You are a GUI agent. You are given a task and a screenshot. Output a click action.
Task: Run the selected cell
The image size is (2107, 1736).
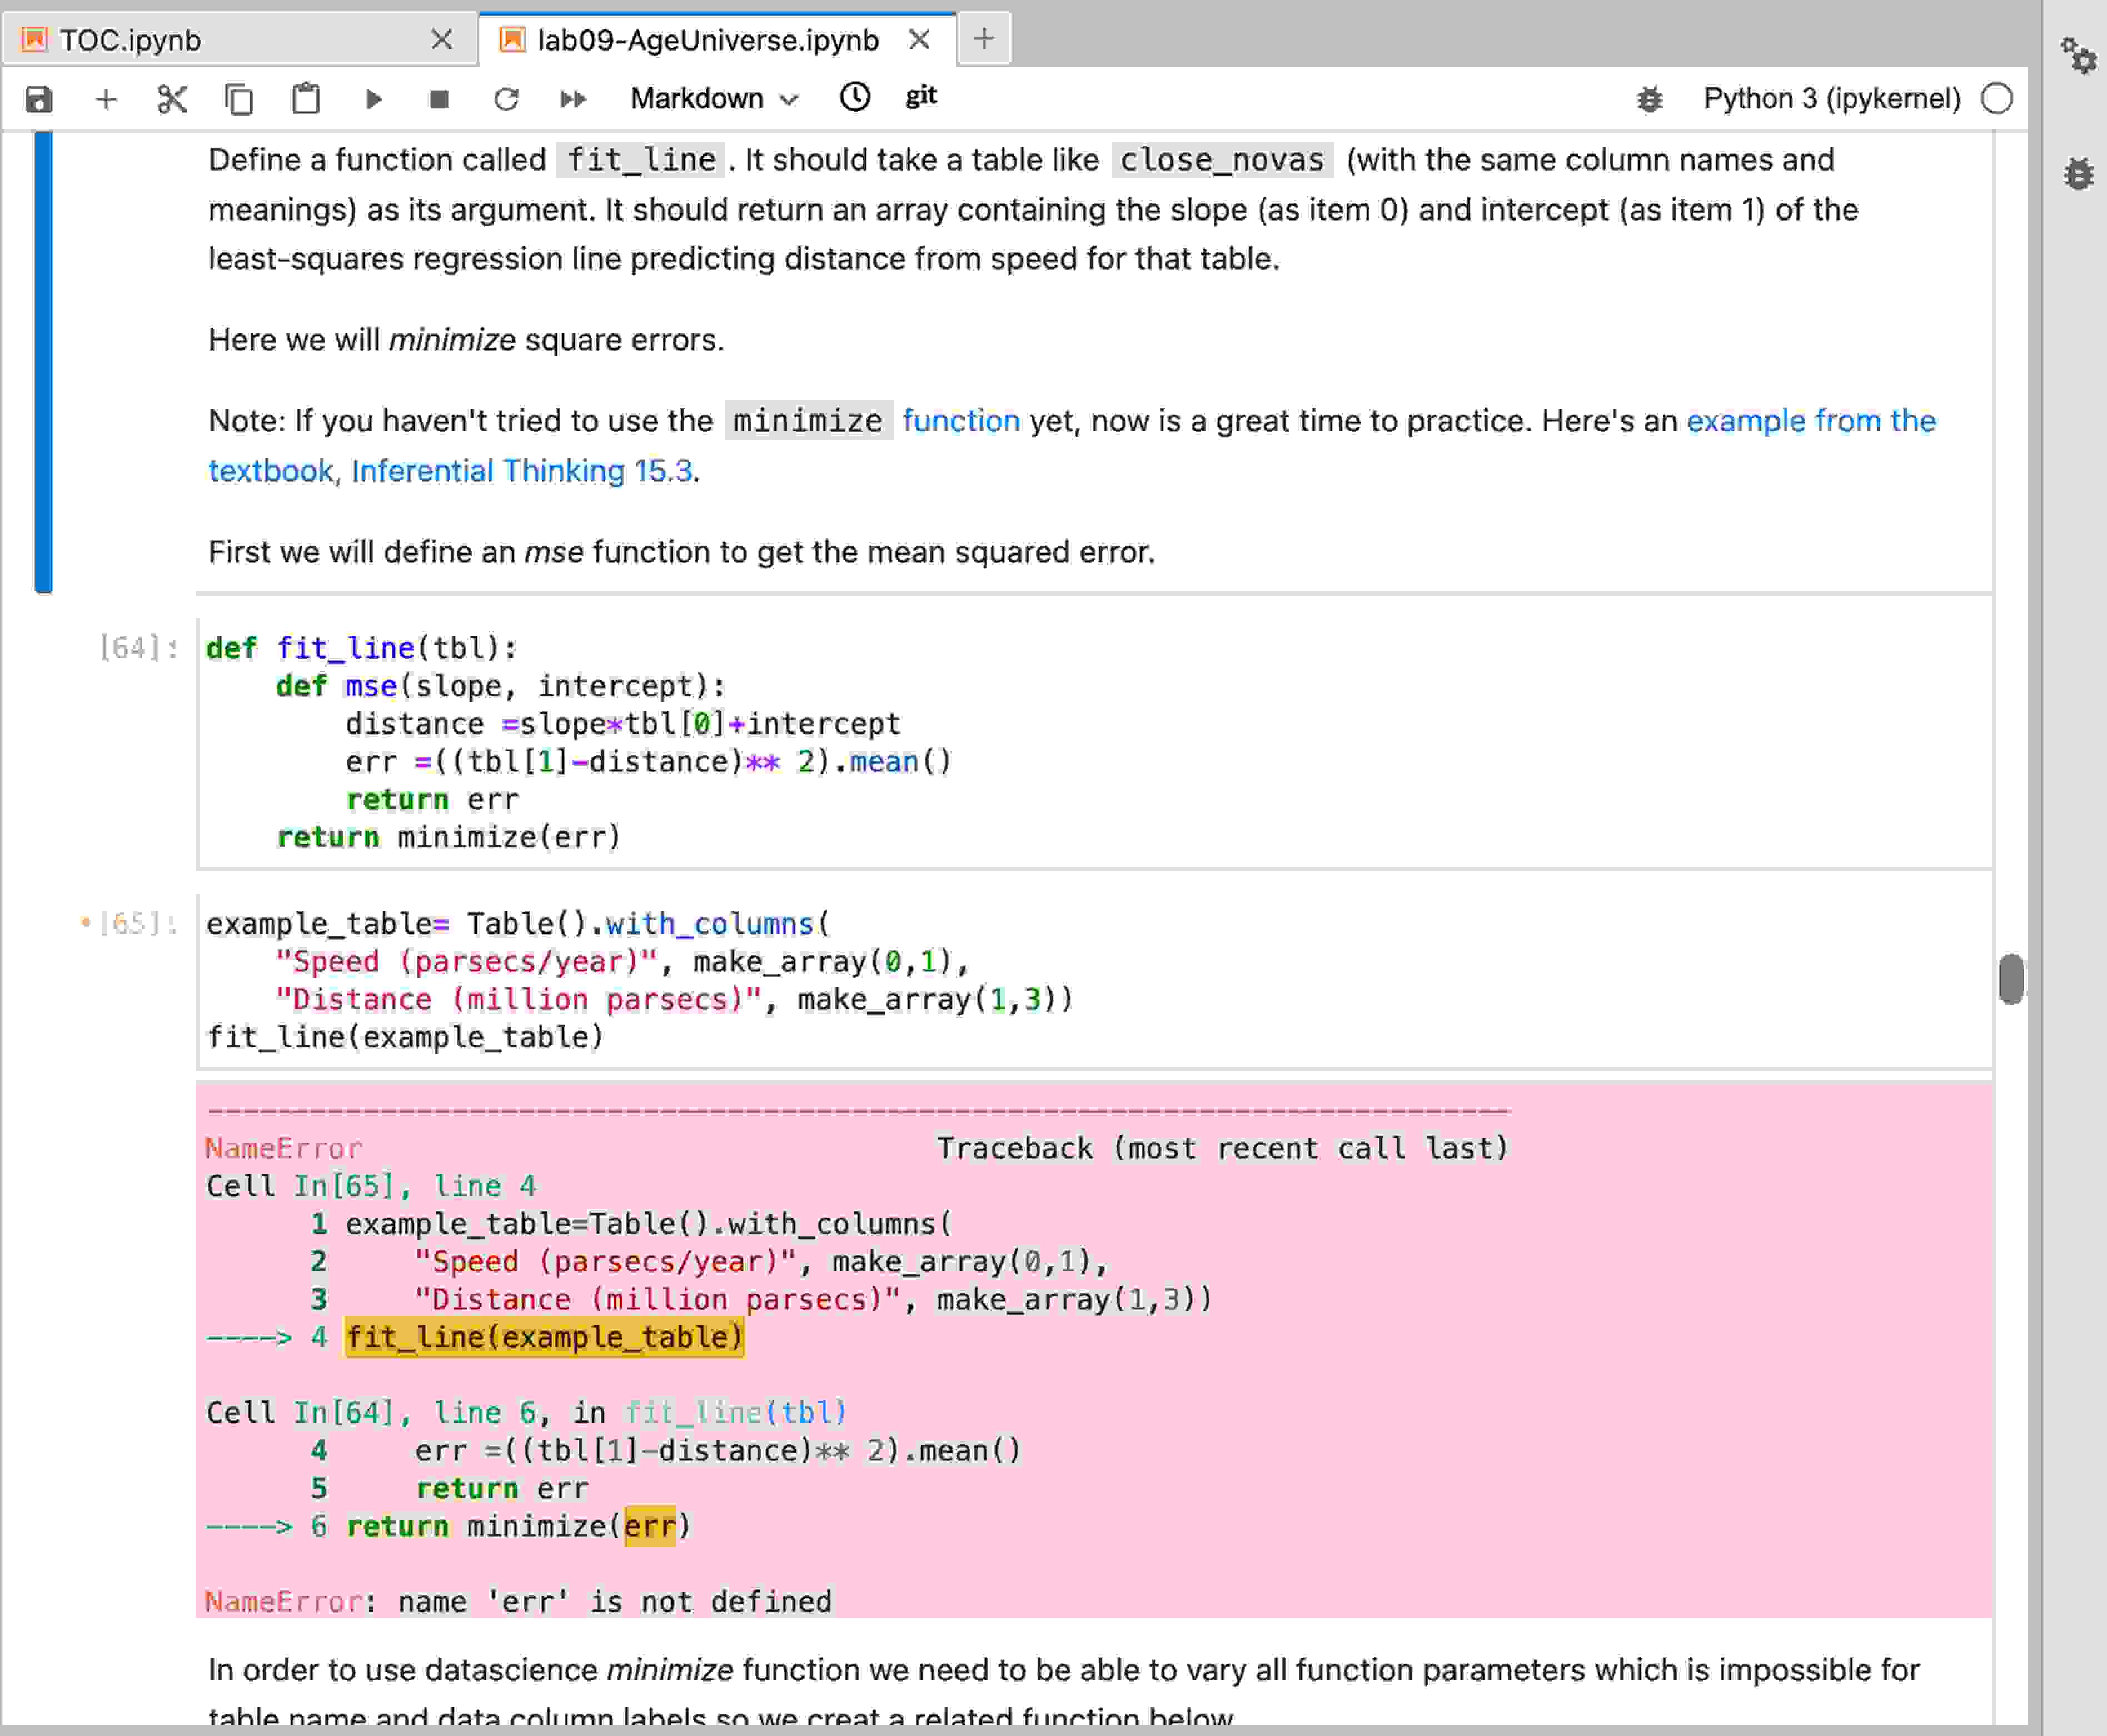pyautogui.click(x=373, y=99)
